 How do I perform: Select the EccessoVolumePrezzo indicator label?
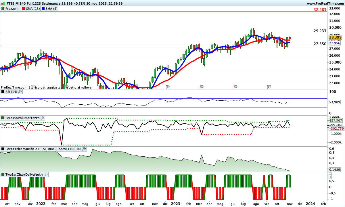23,118
